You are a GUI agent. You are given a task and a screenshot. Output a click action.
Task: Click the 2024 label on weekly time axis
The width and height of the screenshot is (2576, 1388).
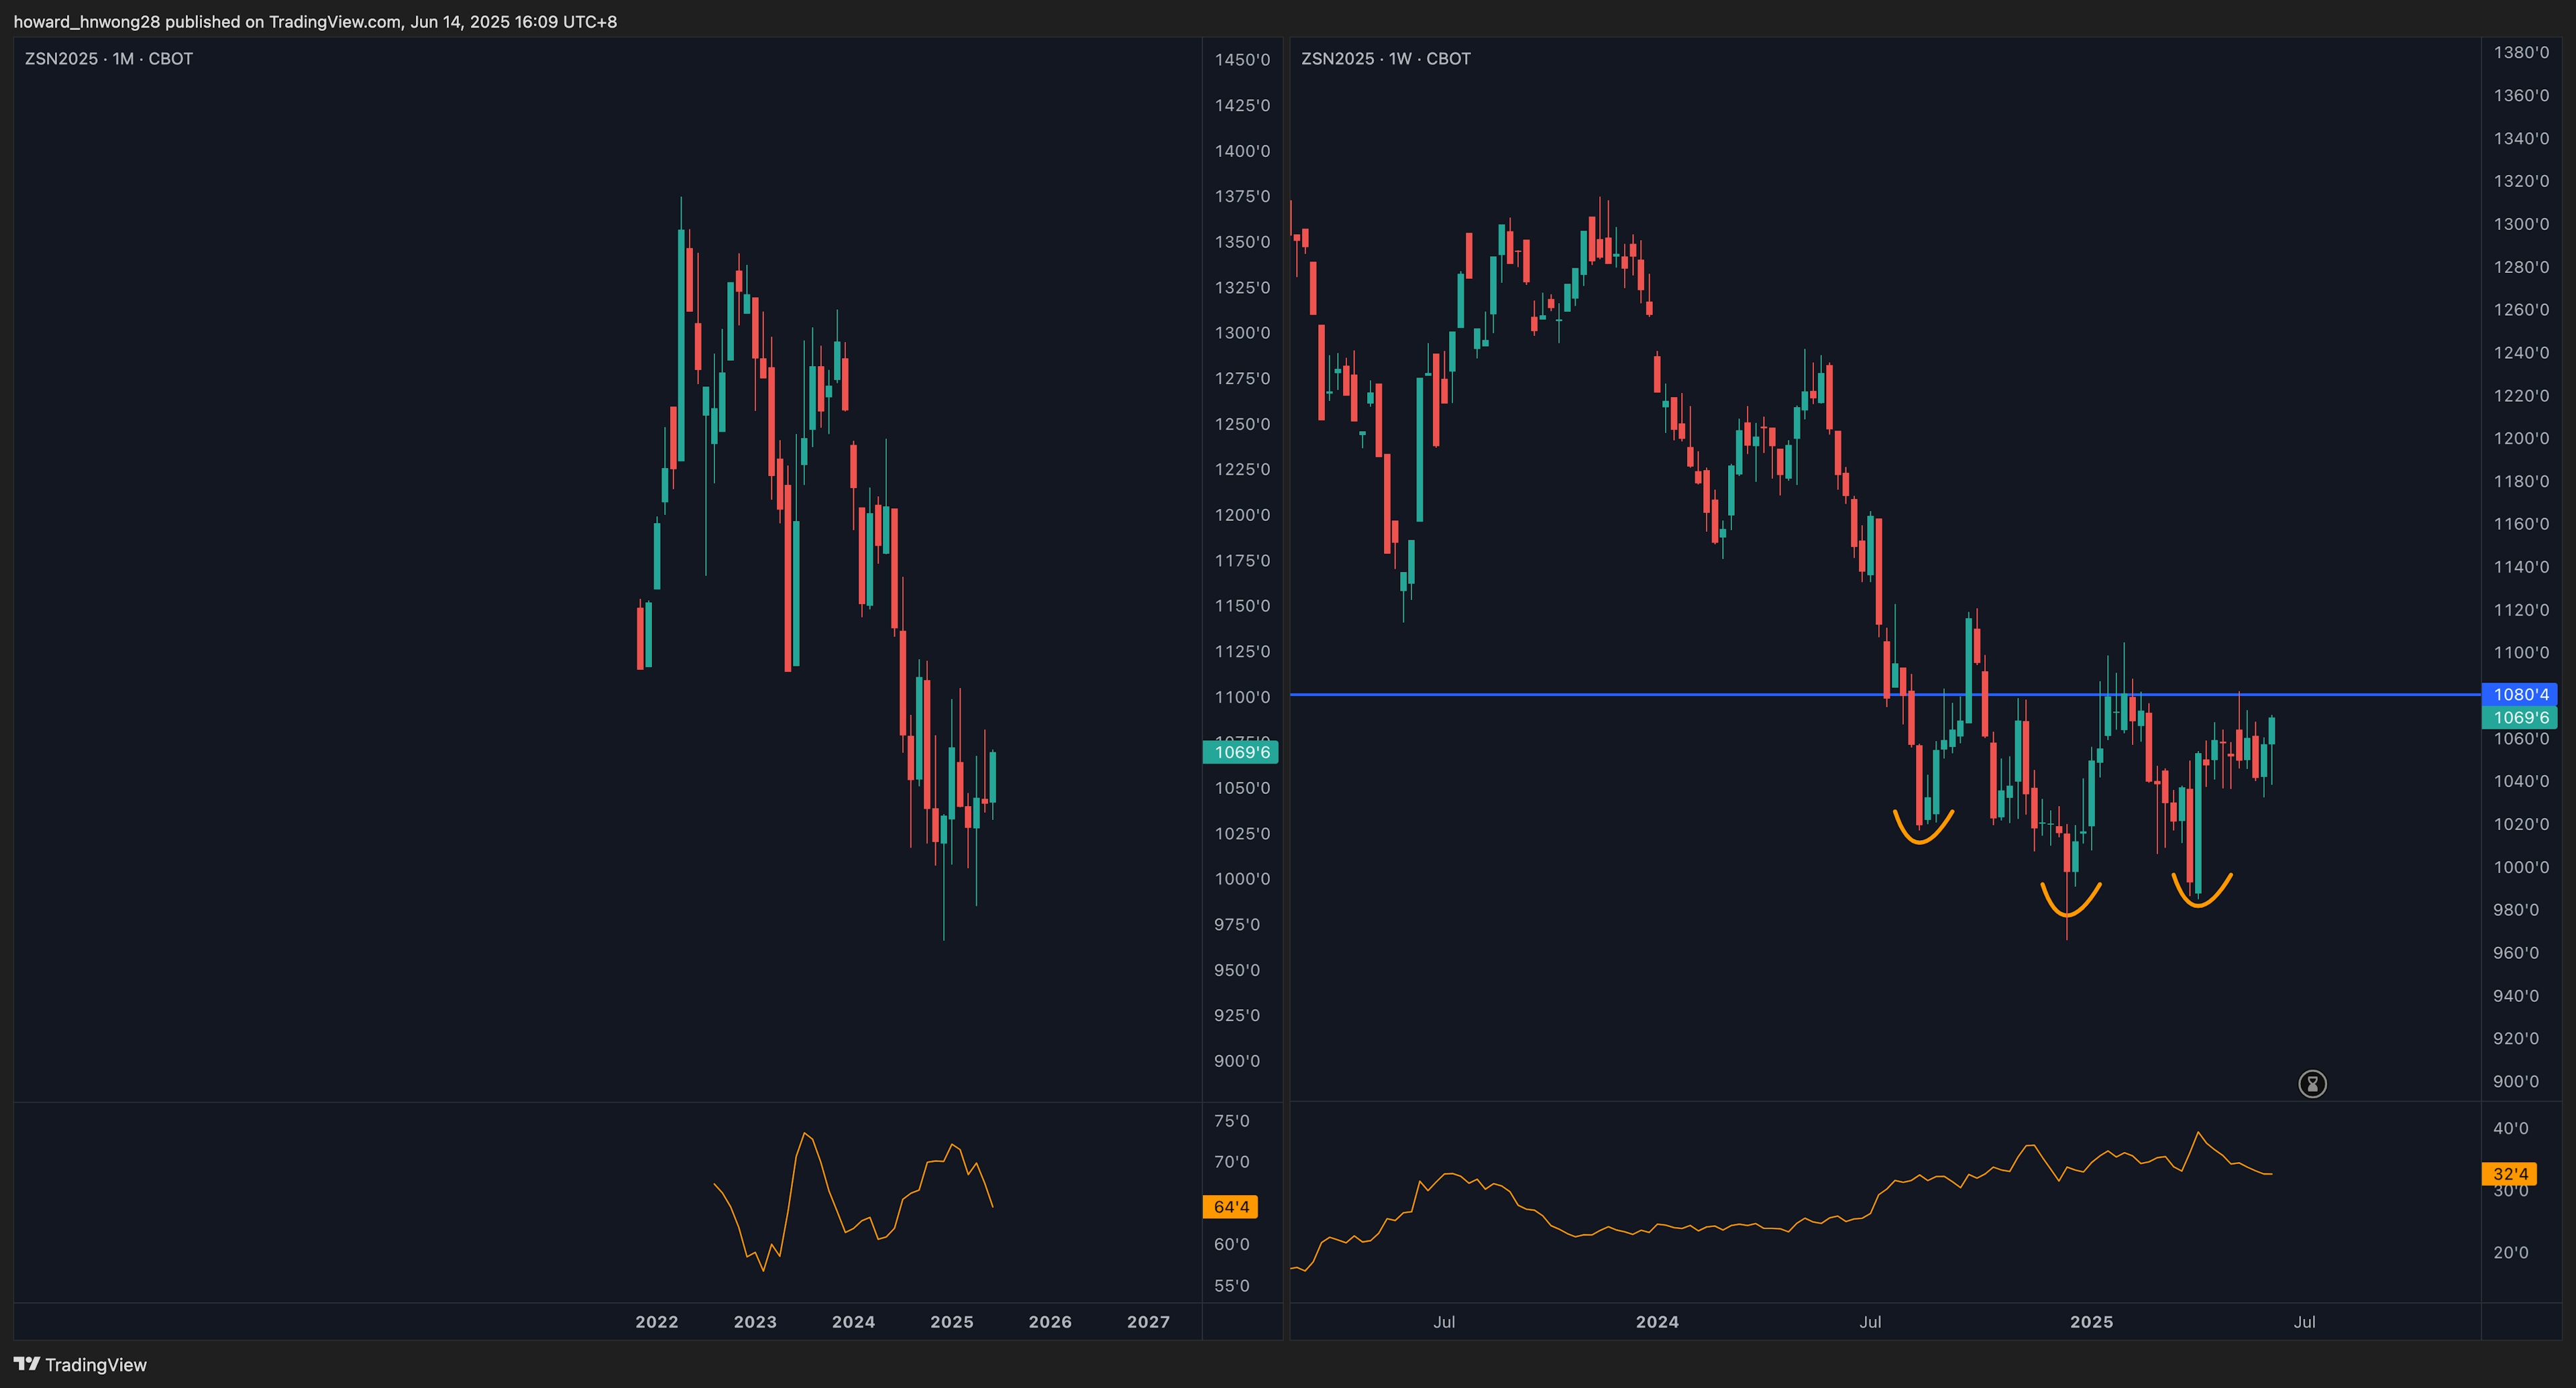click(x=1657, y=1321)
